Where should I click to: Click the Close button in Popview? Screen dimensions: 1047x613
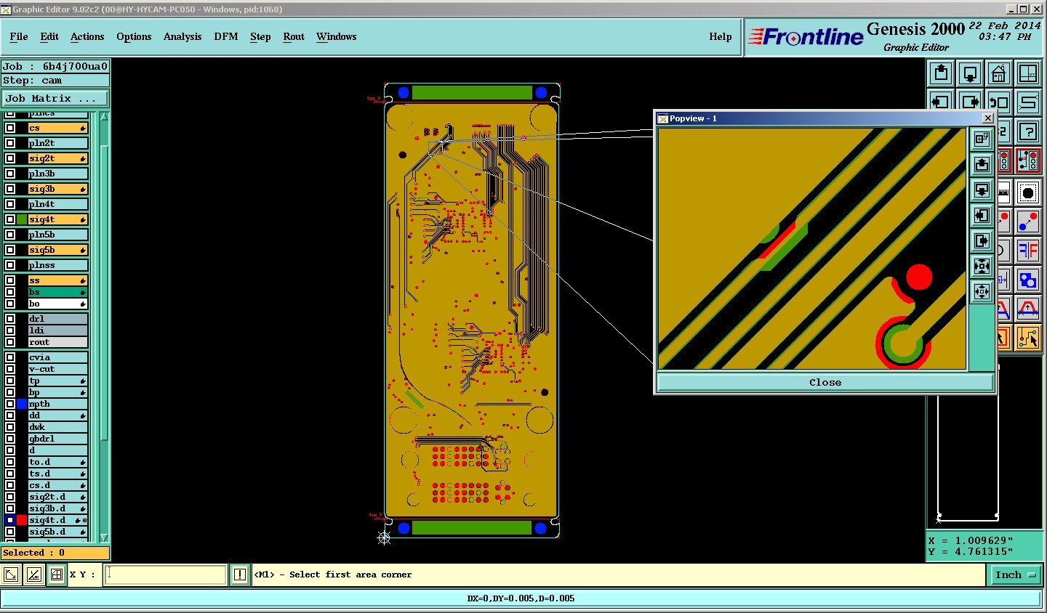pyautogui.click(x=825, y=382)
